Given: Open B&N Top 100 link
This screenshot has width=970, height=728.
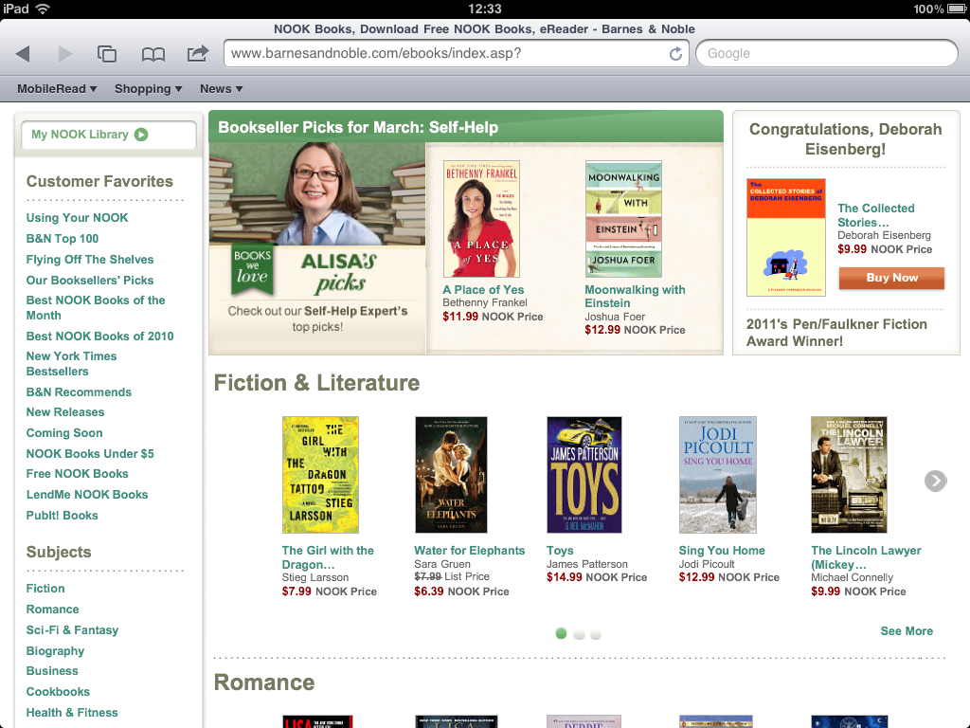Looking at the screenshot, I should [62, 239].
